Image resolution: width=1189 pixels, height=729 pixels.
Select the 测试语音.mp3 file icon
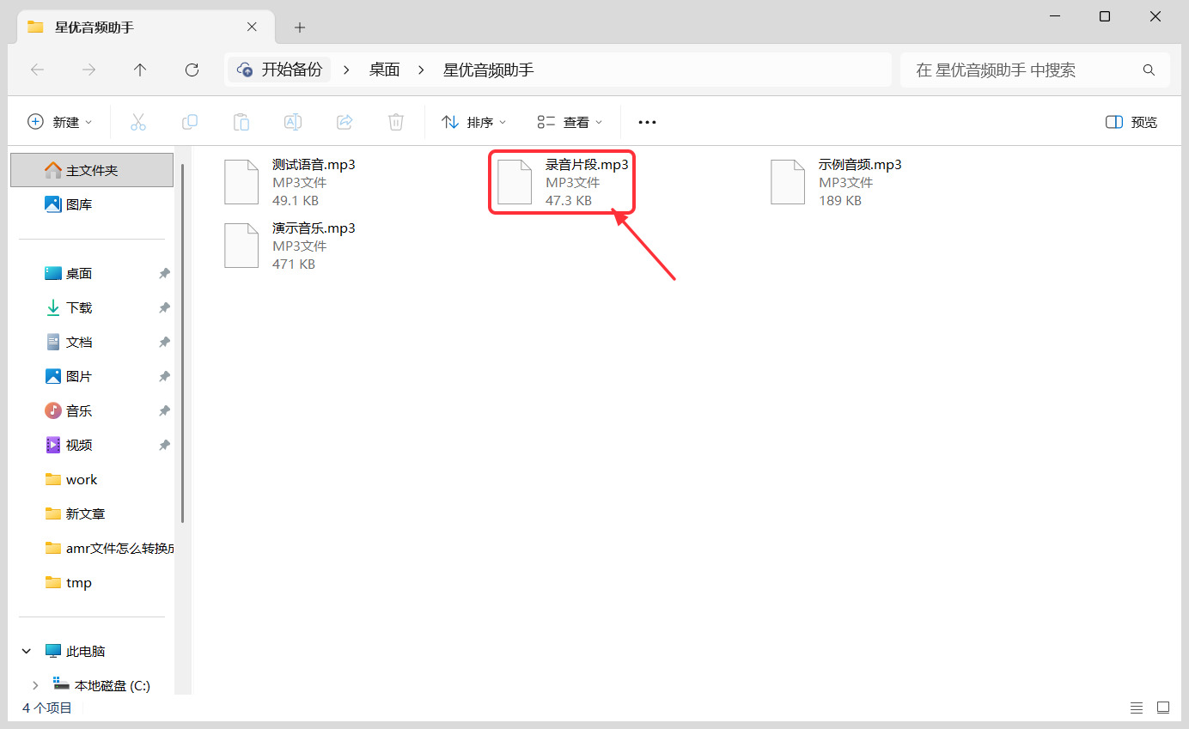241,182
